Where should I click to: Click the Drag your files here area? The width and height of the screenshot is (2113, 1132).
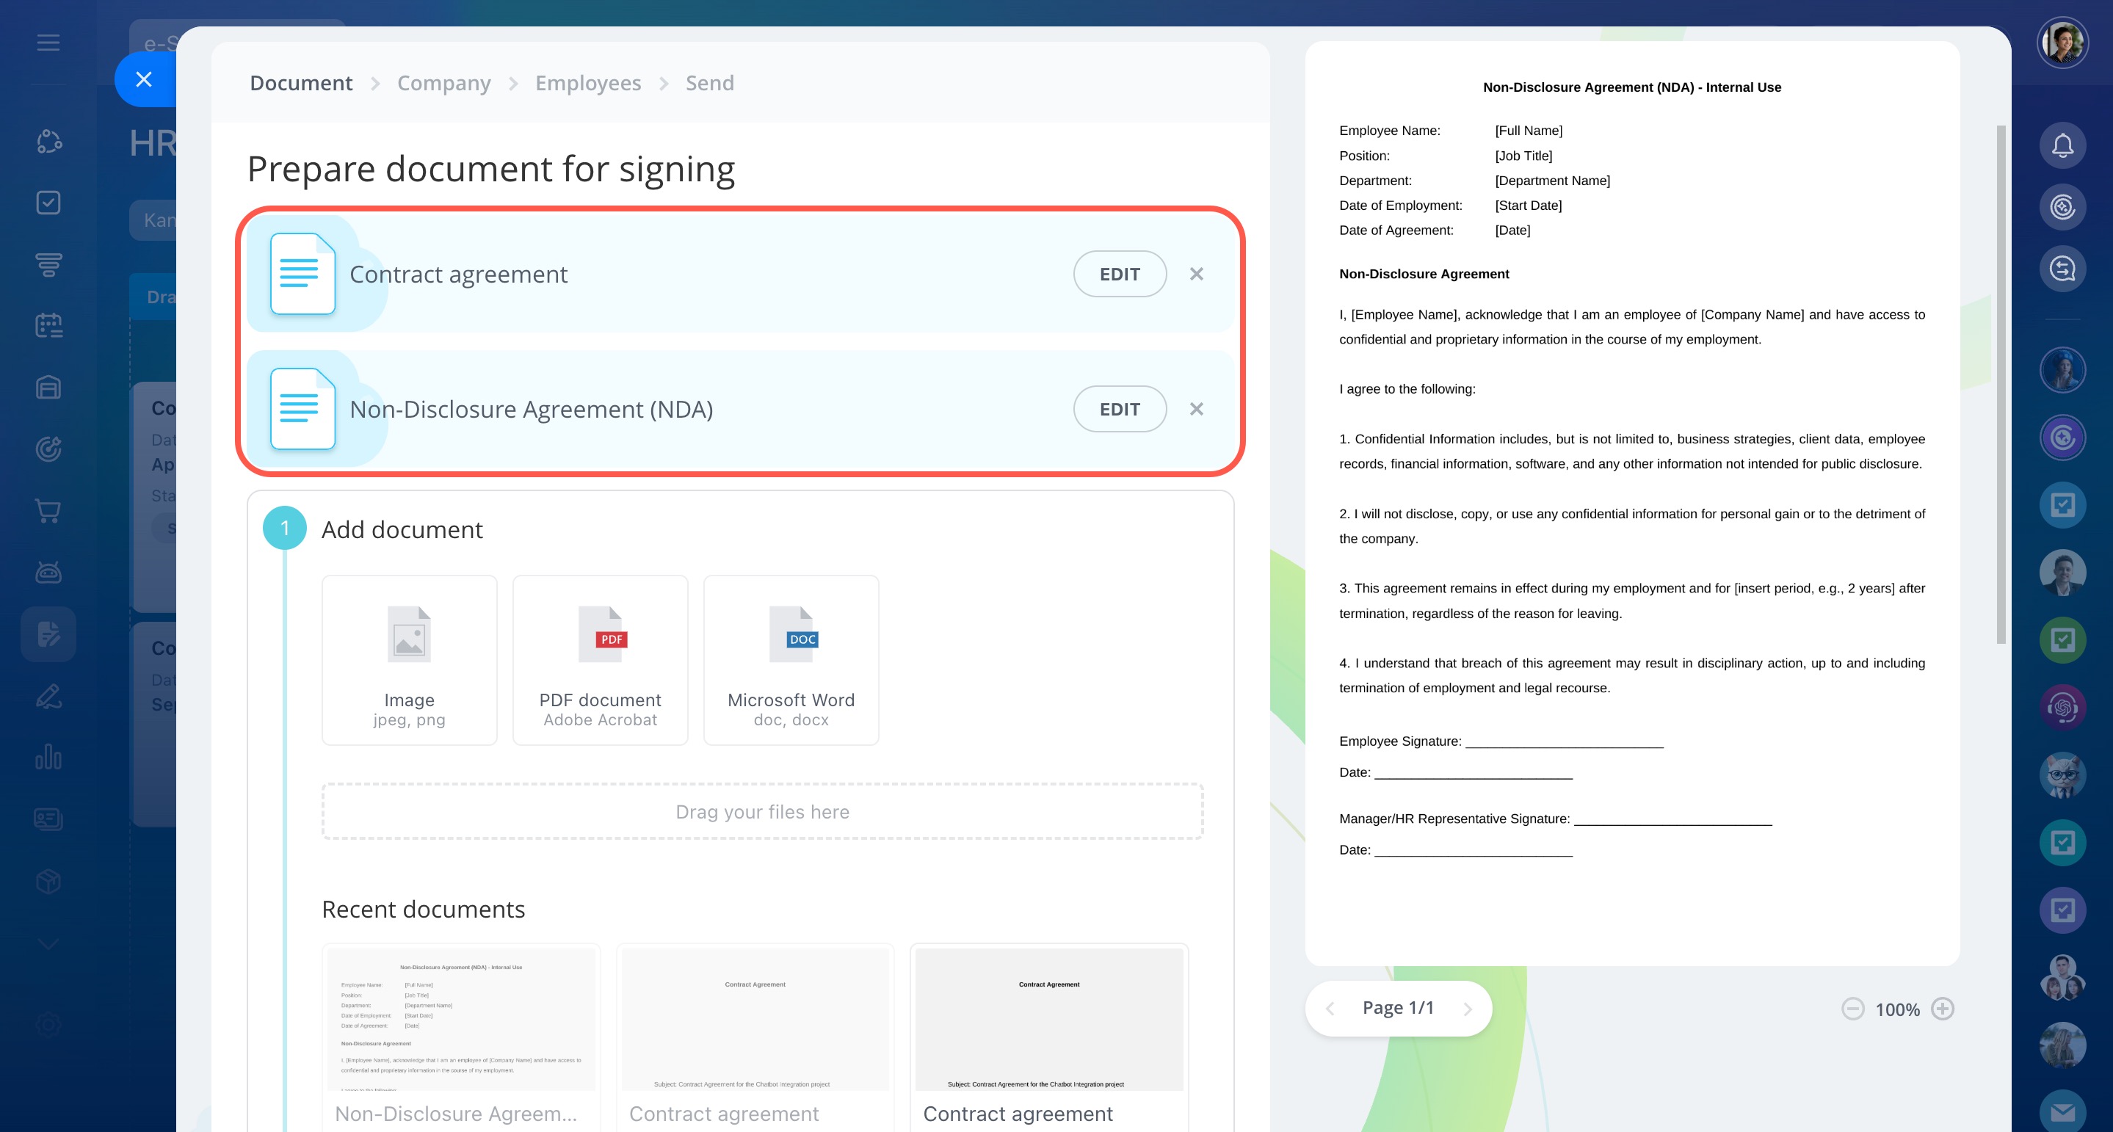[763, 811]
